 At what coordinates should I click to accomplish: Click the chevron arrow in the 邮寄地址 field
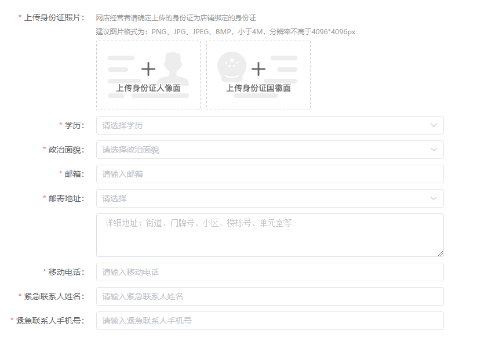coord(434,198)
